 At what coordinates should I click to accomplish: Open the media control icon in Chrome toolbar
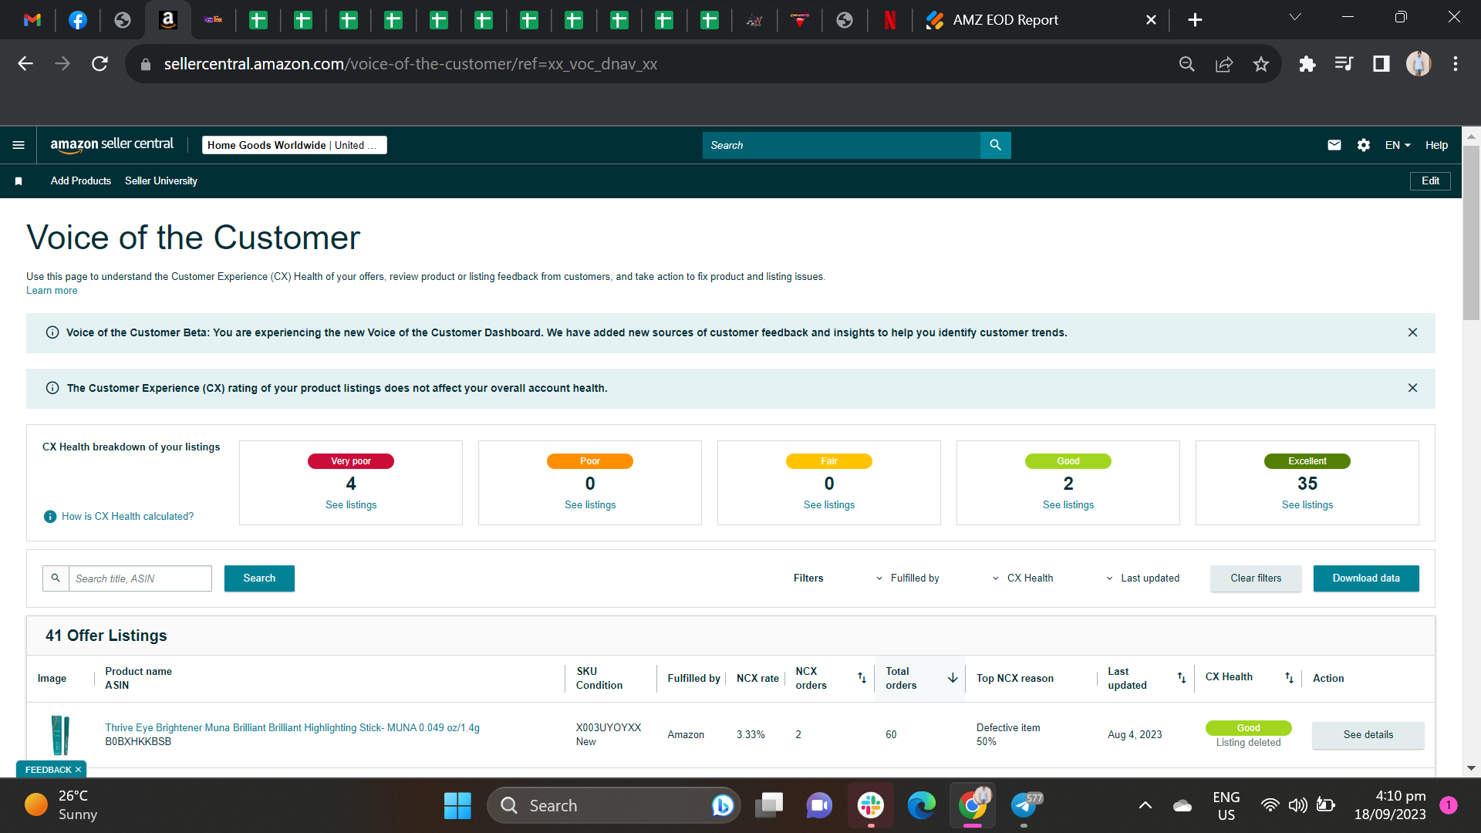pos(1344,64)
